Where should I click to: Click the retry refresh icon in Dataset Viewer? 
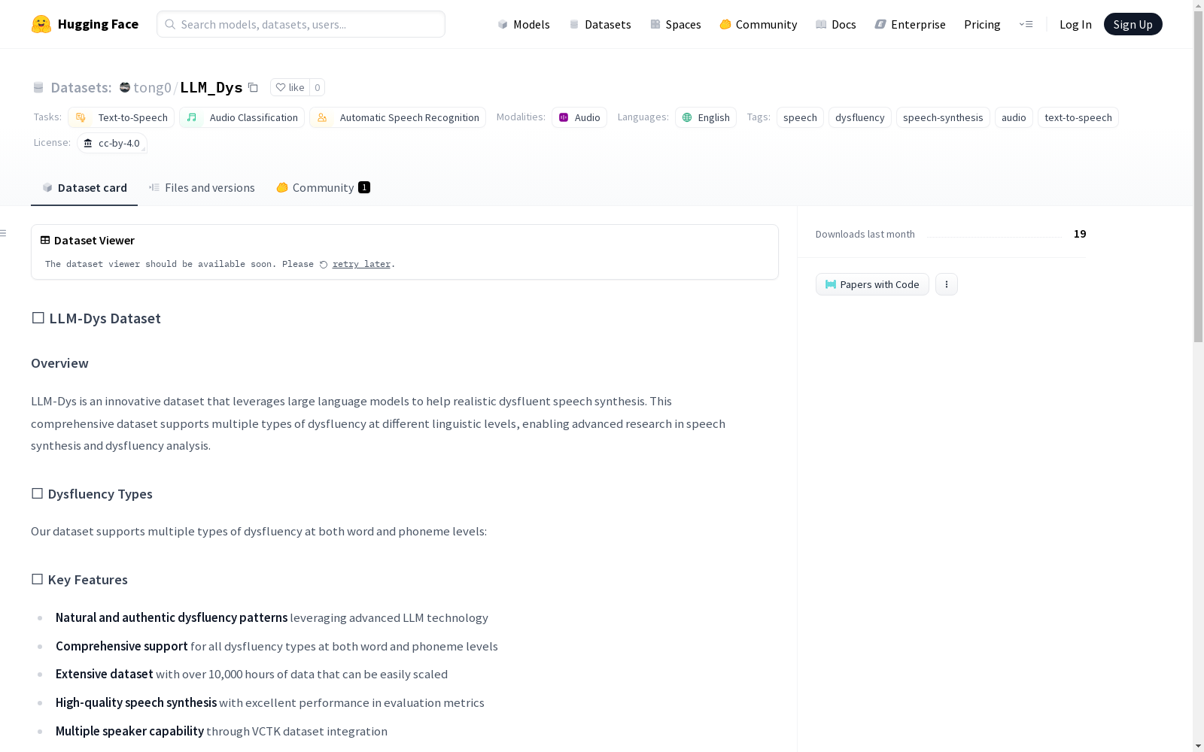[324, 265]
